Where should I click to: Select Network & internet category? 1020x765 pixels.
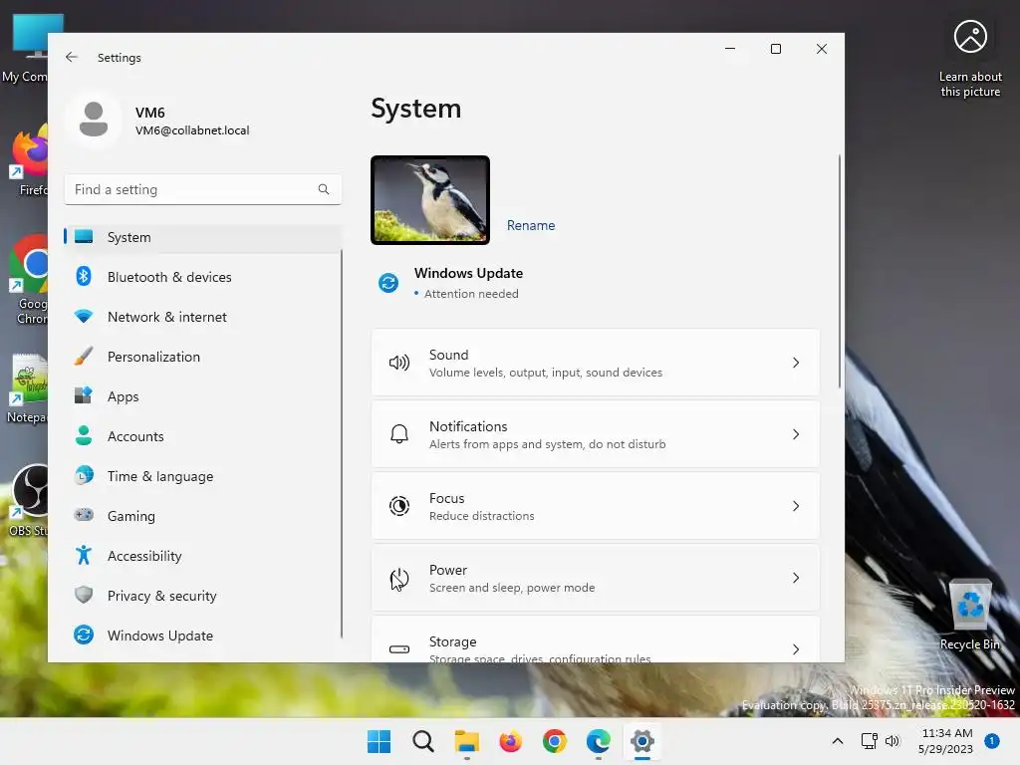point(202,317)
